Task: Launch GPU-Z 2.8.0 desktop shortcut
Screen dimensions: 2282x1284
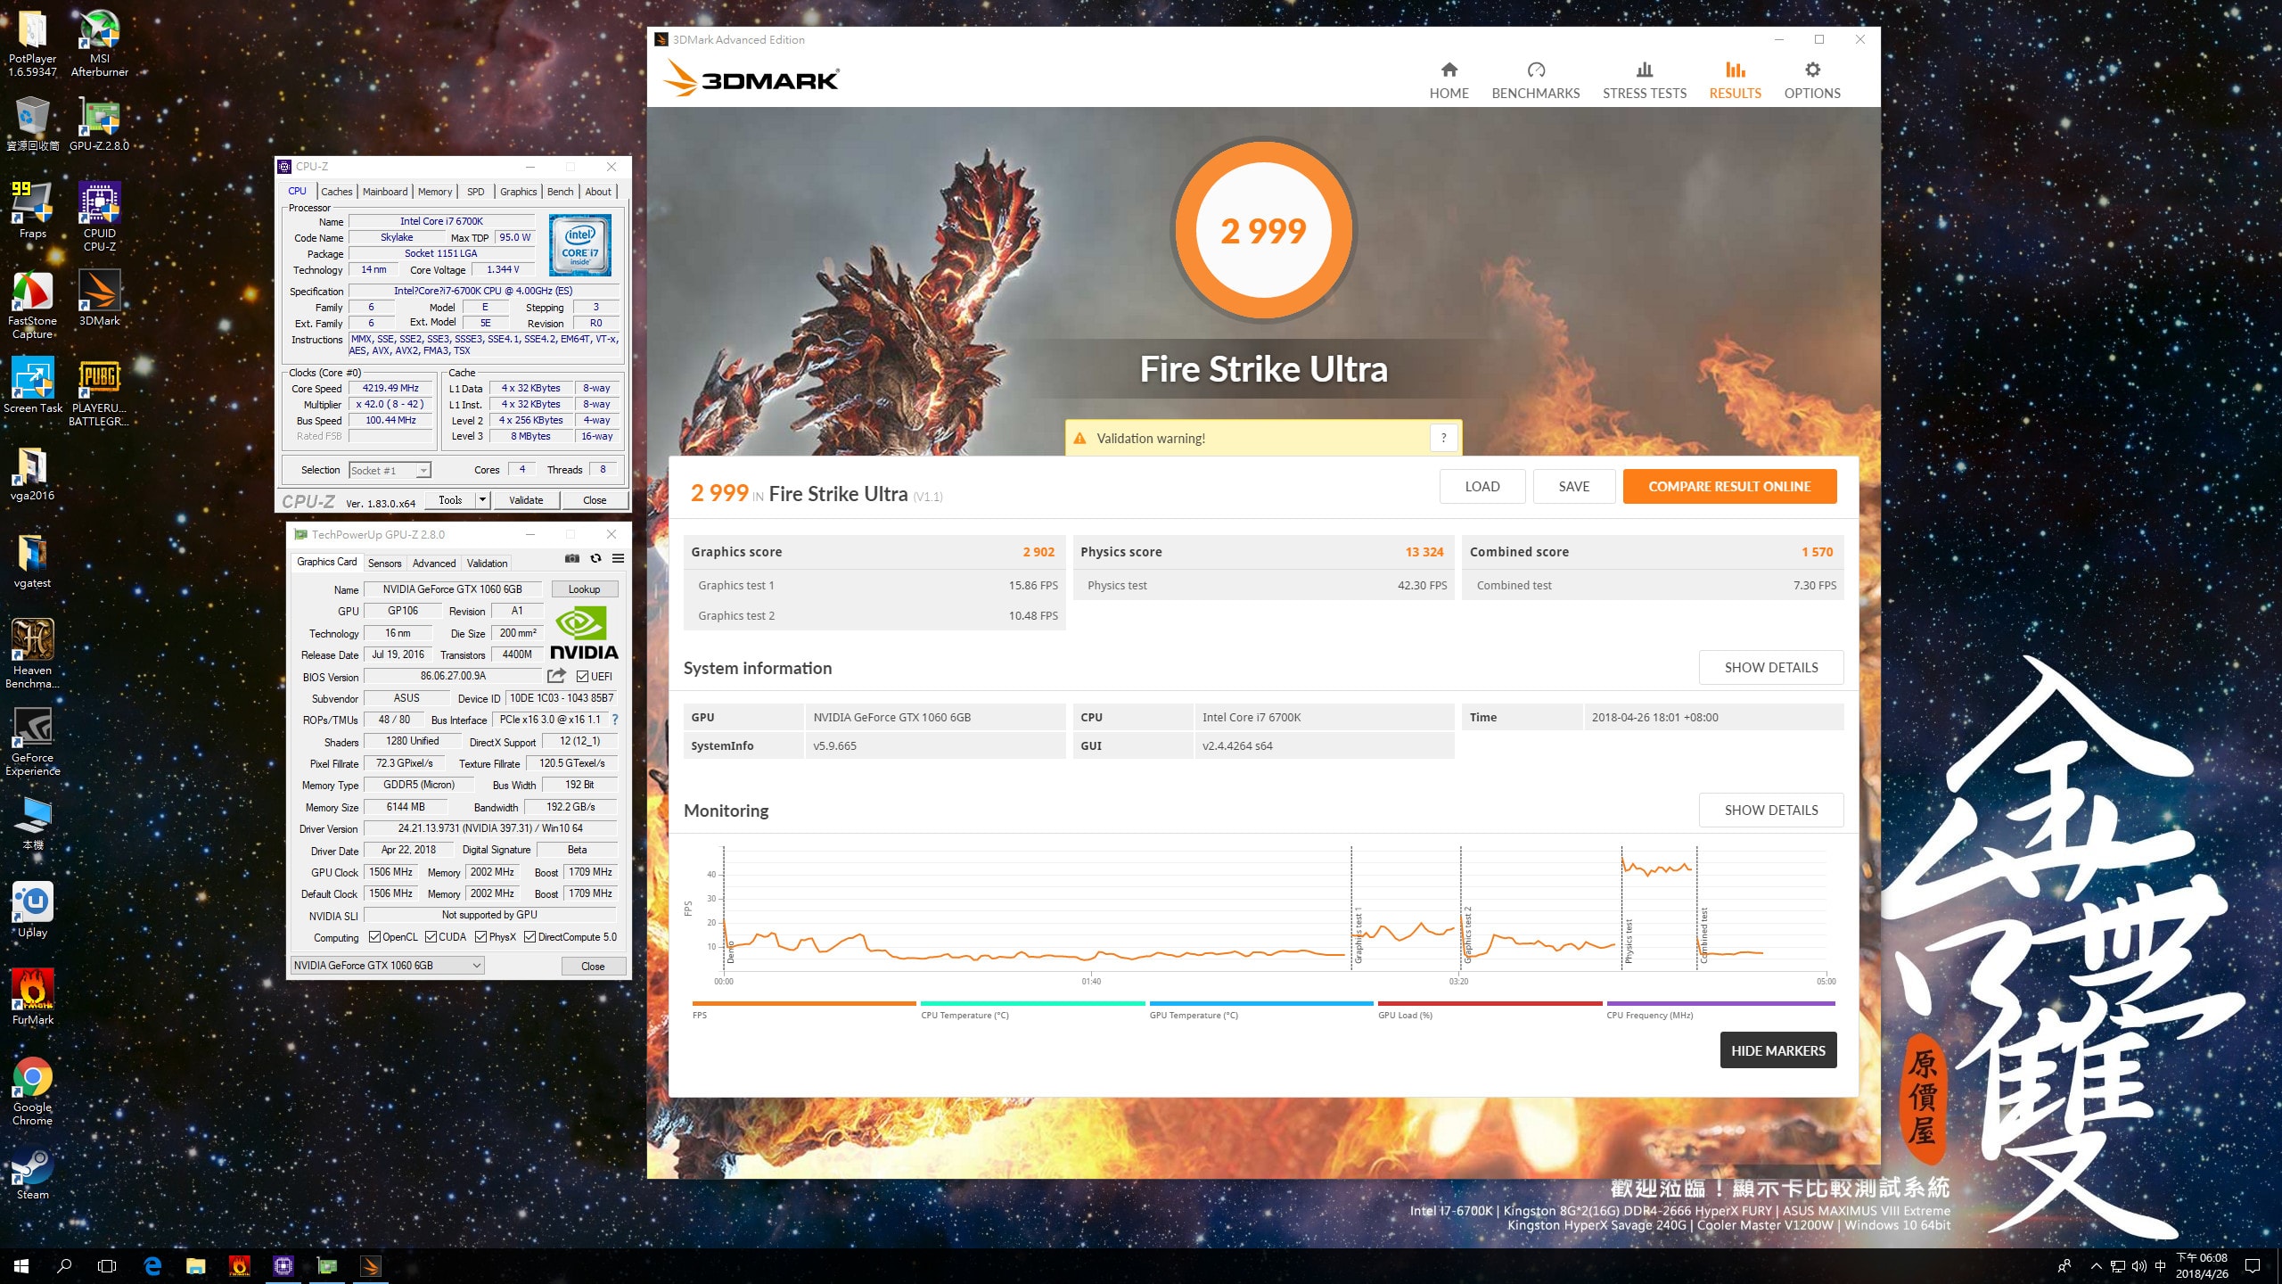Action: pyautogui.click(x=100, y=124)
